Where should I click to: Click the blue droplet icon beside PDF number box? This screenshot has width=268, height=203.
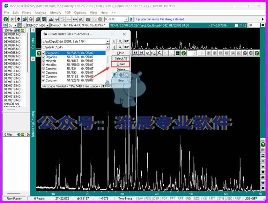click(x=131, y=19)
